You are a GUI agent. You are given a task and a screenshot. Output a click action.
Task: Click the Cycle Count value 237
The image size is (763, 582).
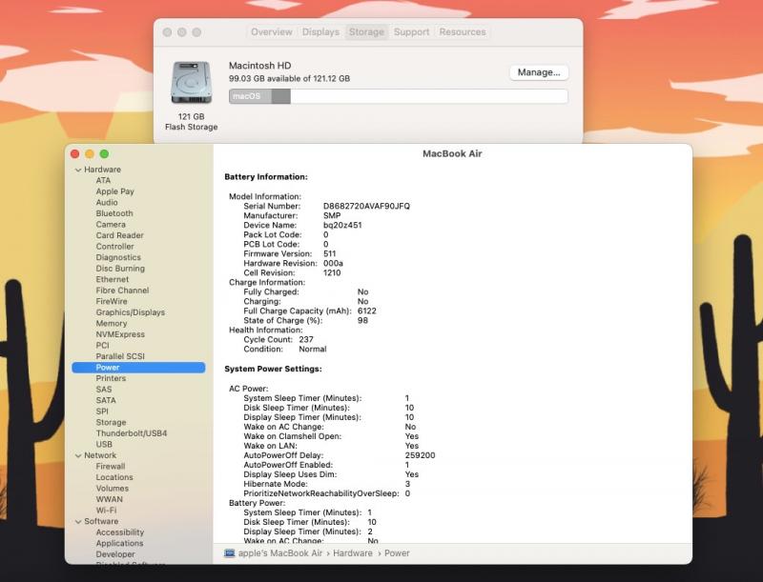click(x=306, y=340)
